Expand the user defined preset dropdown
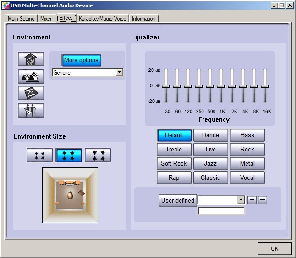 [241, 200]
